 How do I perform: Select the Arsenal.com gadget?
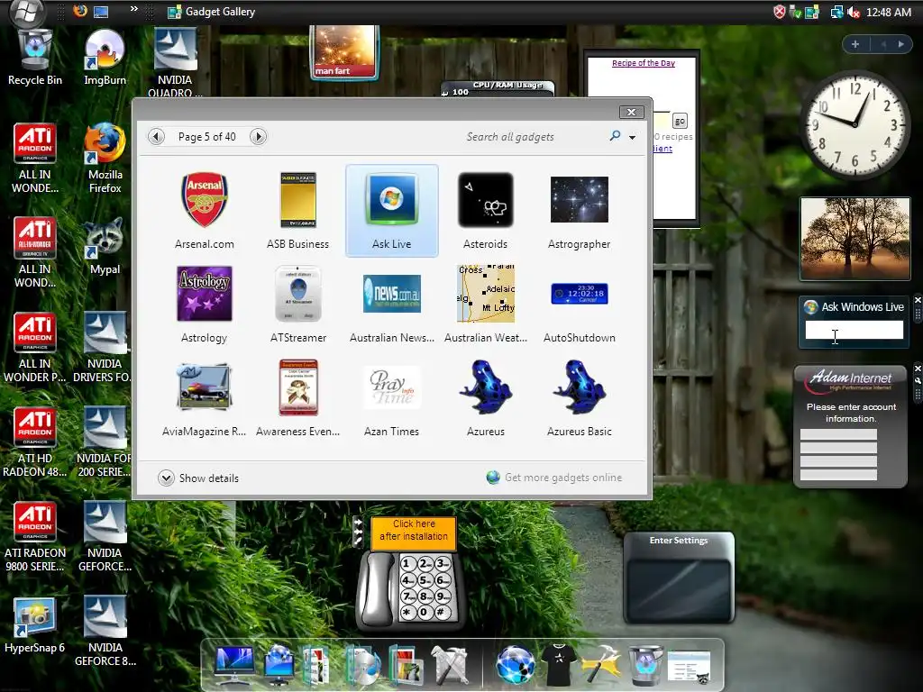coord(205,211)
